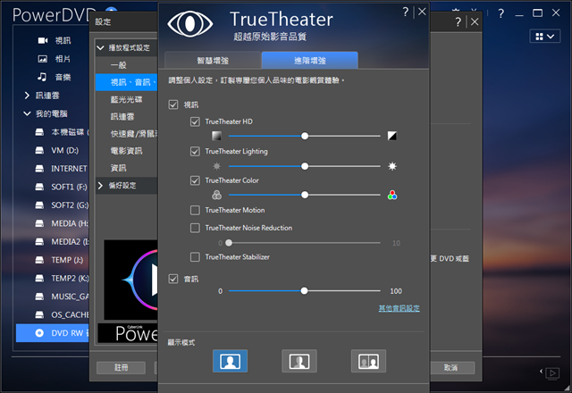Select SOFT2 (G:) drive in sidebar
This screenshot has width=572, height=393.
tap(62, 205)
